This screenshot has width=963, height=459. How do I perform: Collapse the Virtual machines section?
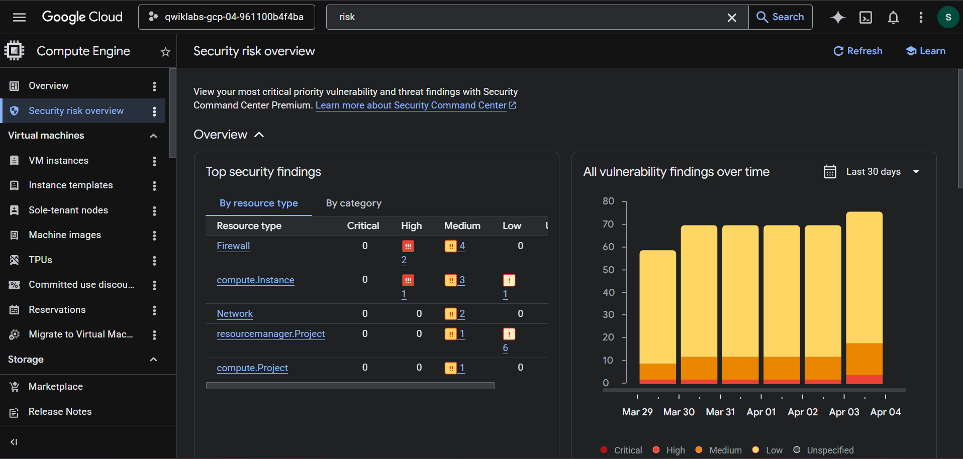pyautogui.click(x=154, y=136)
